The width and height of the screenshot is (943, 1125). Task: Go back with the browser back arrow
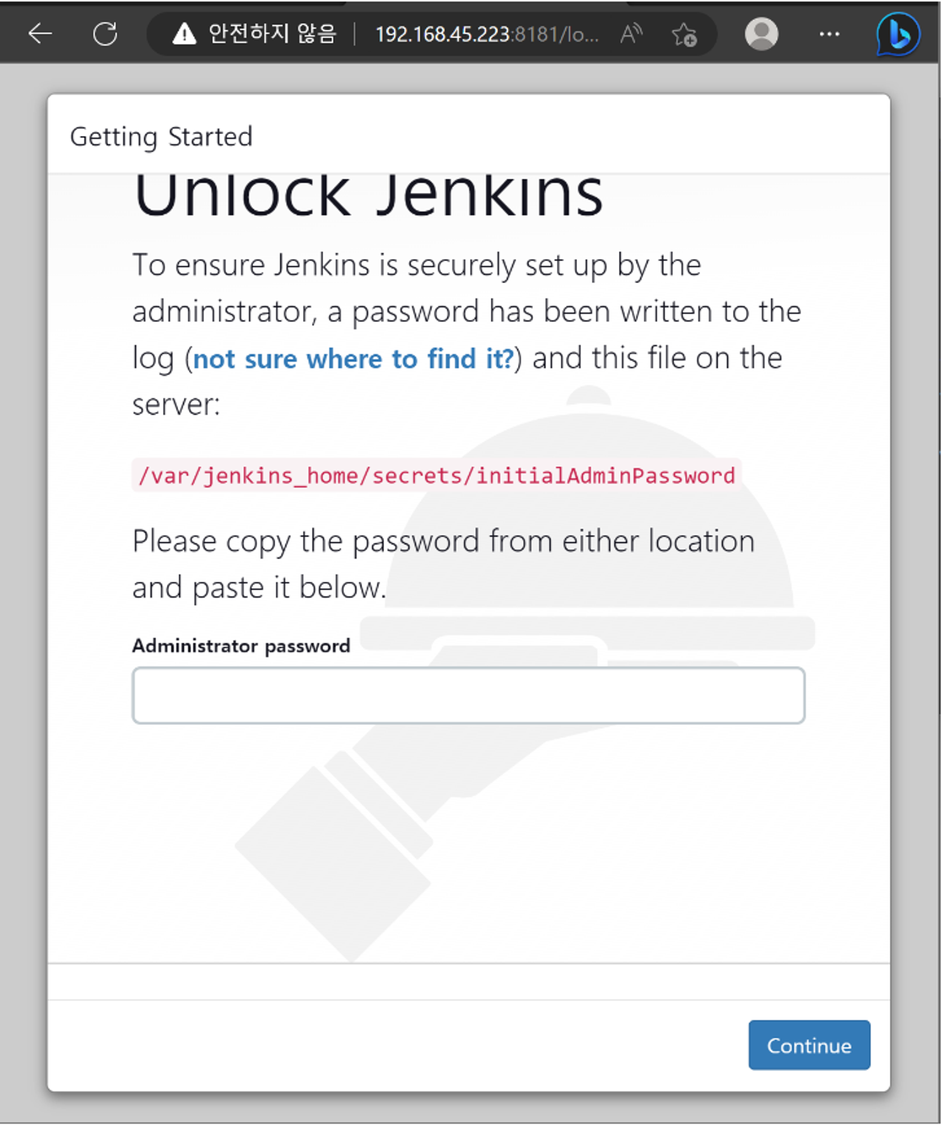coord(40,34)
